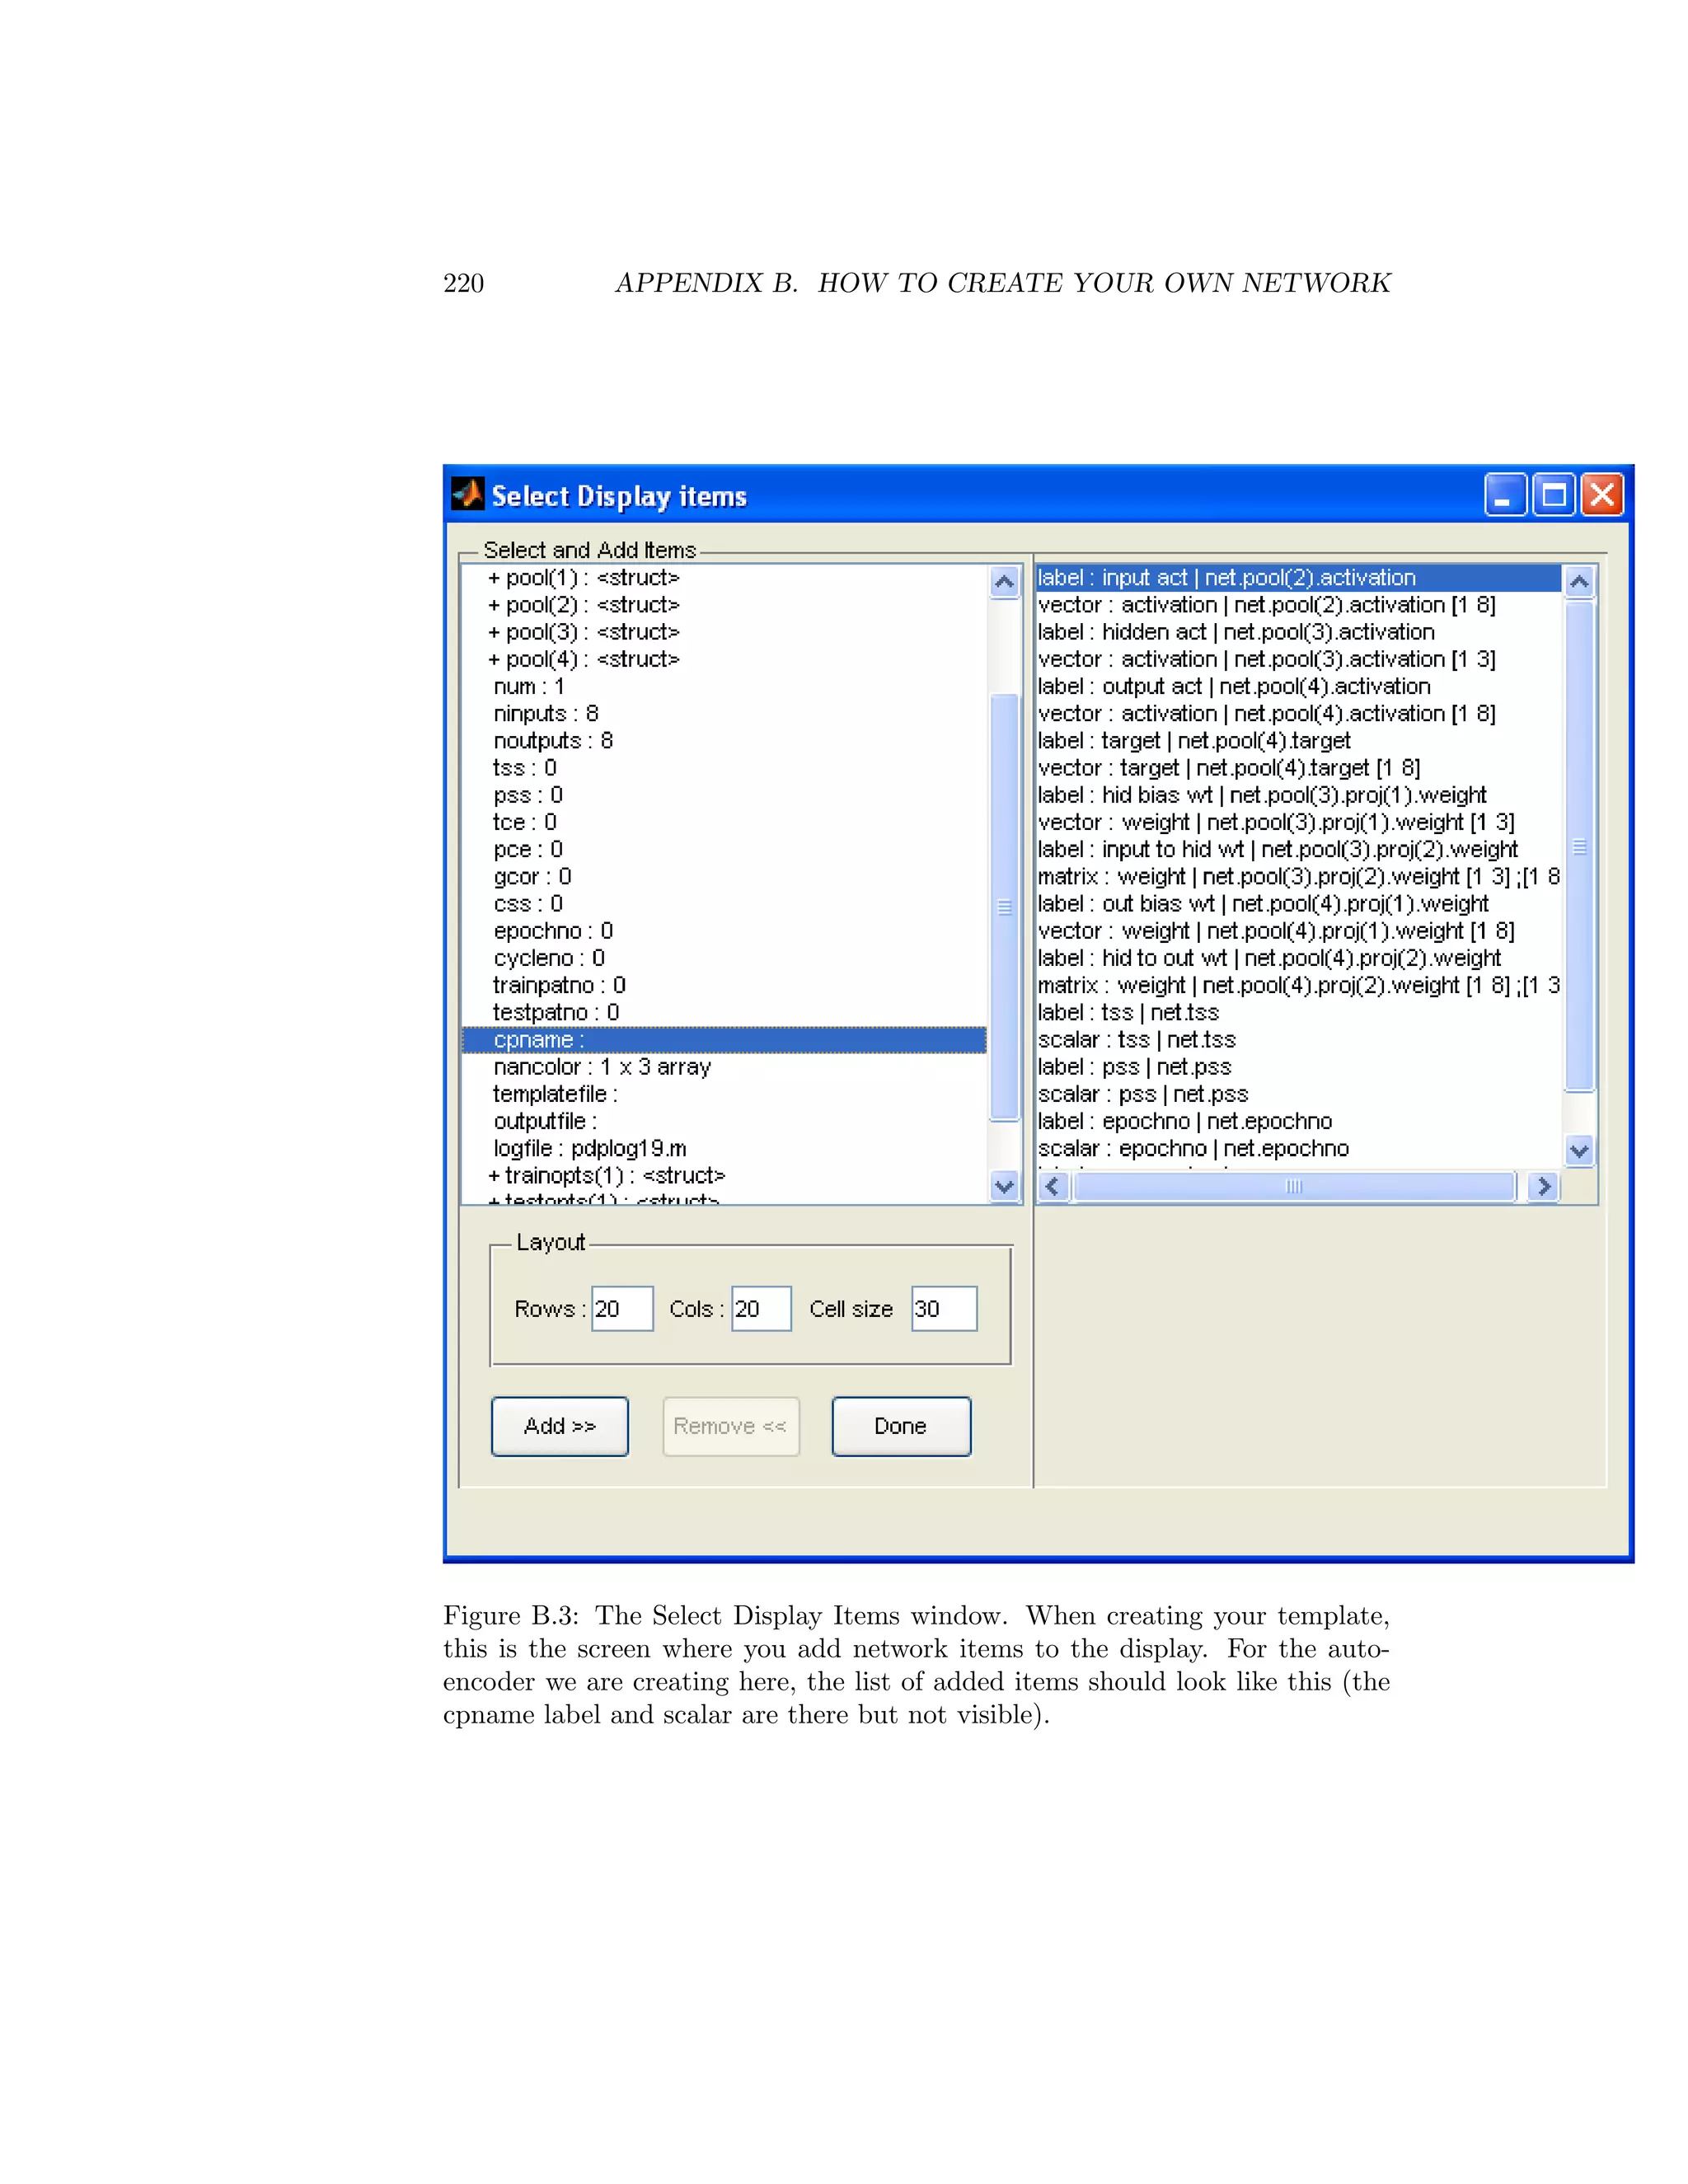Viewport: 1688px width, 2184px height.
Task: Select vector net.pool(2).activation [1 8] item
Action: tap(1299, 605)
